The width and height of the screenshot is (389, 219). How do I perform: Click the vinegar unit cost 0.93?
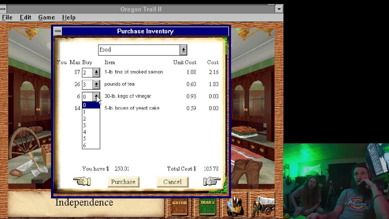pos(191,96)
